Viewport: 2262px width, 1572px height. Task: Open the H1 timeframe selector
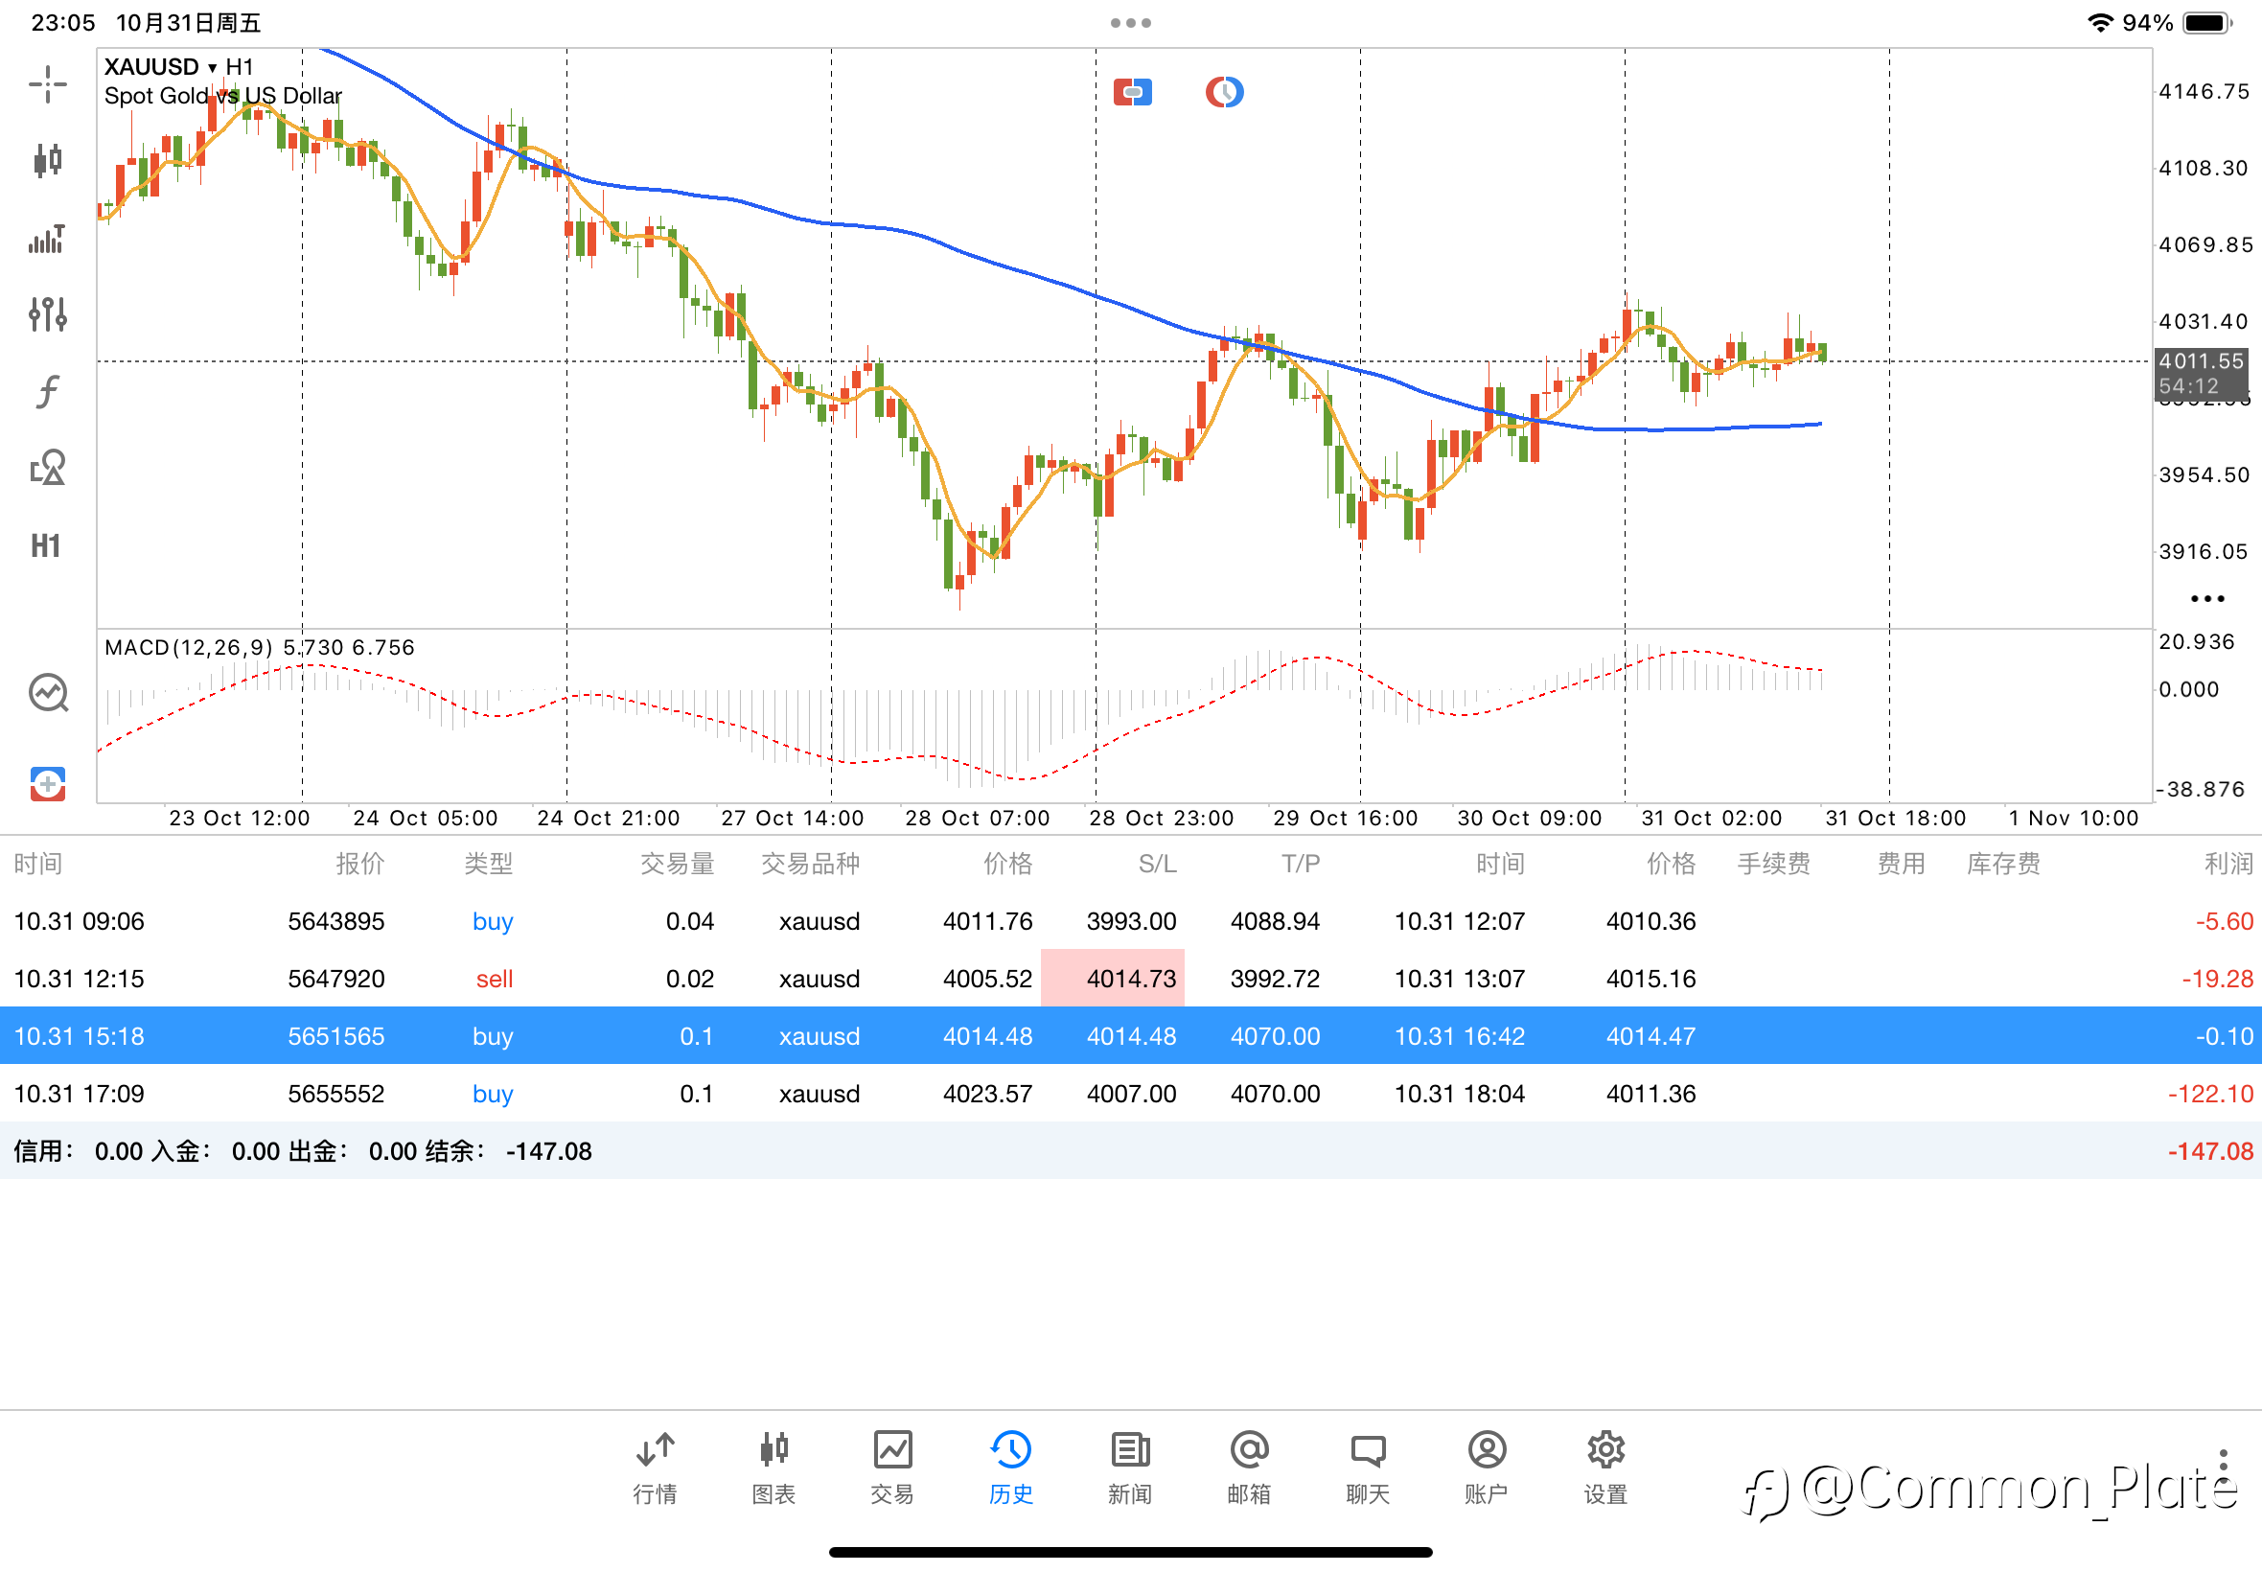click(45, 545)
